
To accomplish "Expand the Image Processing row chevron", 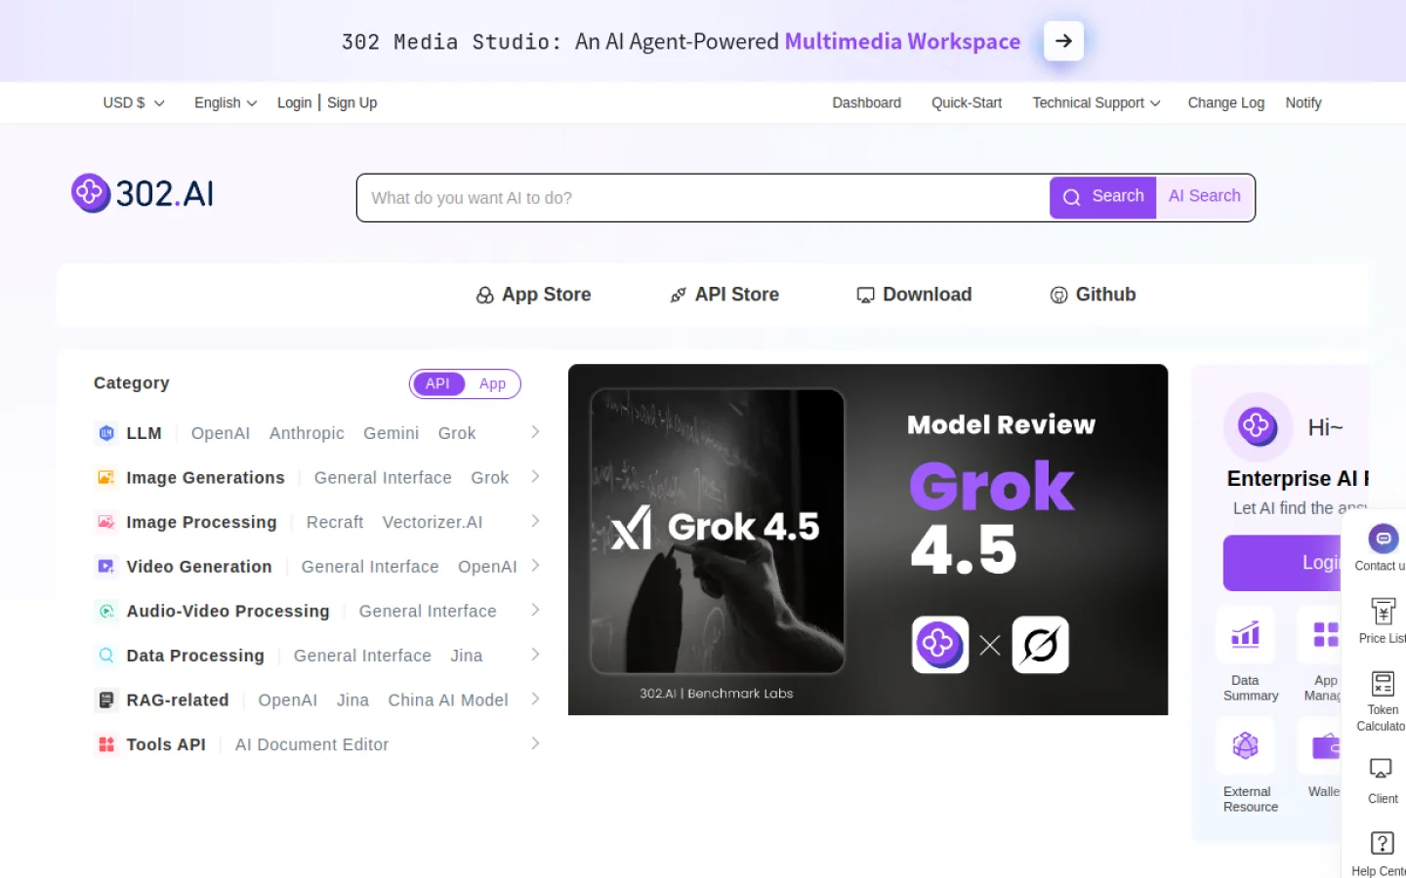I will pyautogui.click(x=535, y=521).
